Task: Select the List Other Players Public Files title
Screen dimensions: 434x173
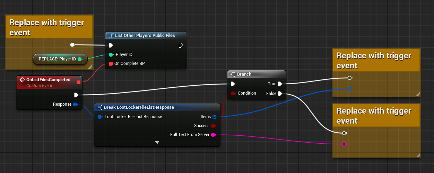Action: tap(145, 36)
